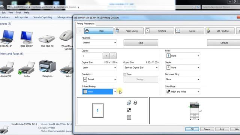Click See what's printing in the toolbar
The height and width of the screenshot is (135, 240).
[43, 17]
